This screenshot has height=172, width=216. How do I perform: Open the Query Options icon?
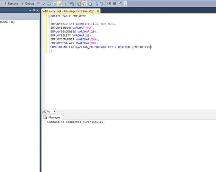pos(55,3)
